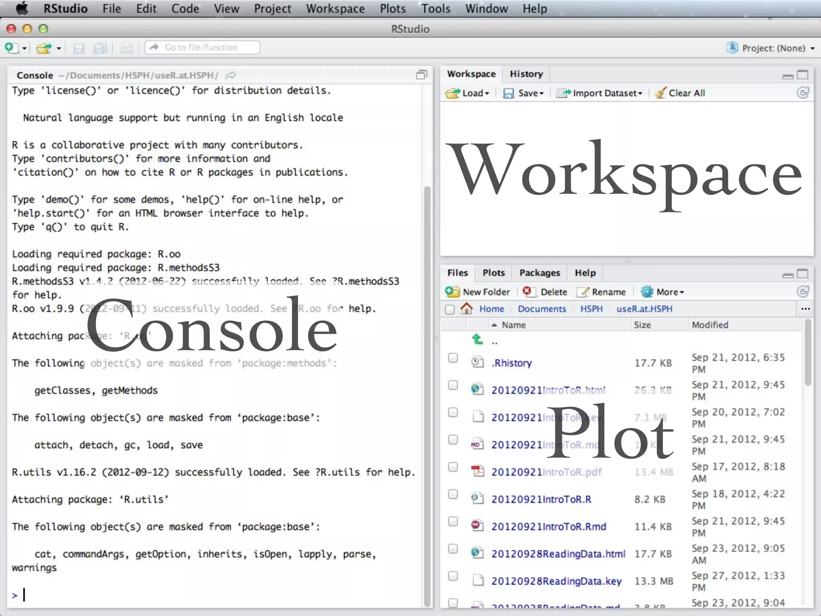Click the Rename button
This screenshot has width=821, height=616.
click(601, 292)
